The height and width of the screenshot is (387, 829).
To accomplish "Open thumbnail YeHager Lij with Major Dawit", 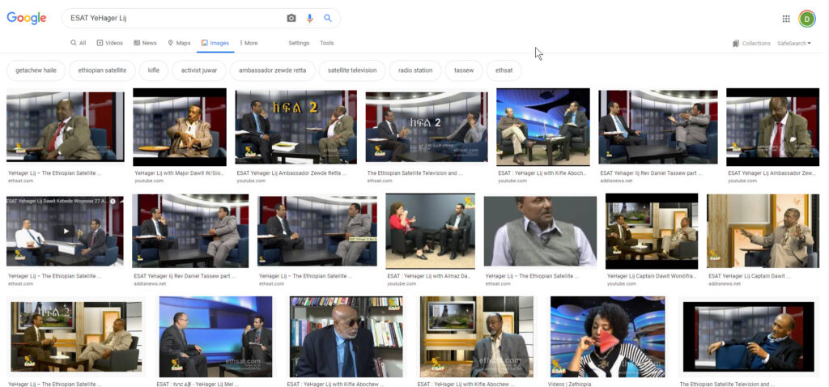I will click(x=180, y=127).
